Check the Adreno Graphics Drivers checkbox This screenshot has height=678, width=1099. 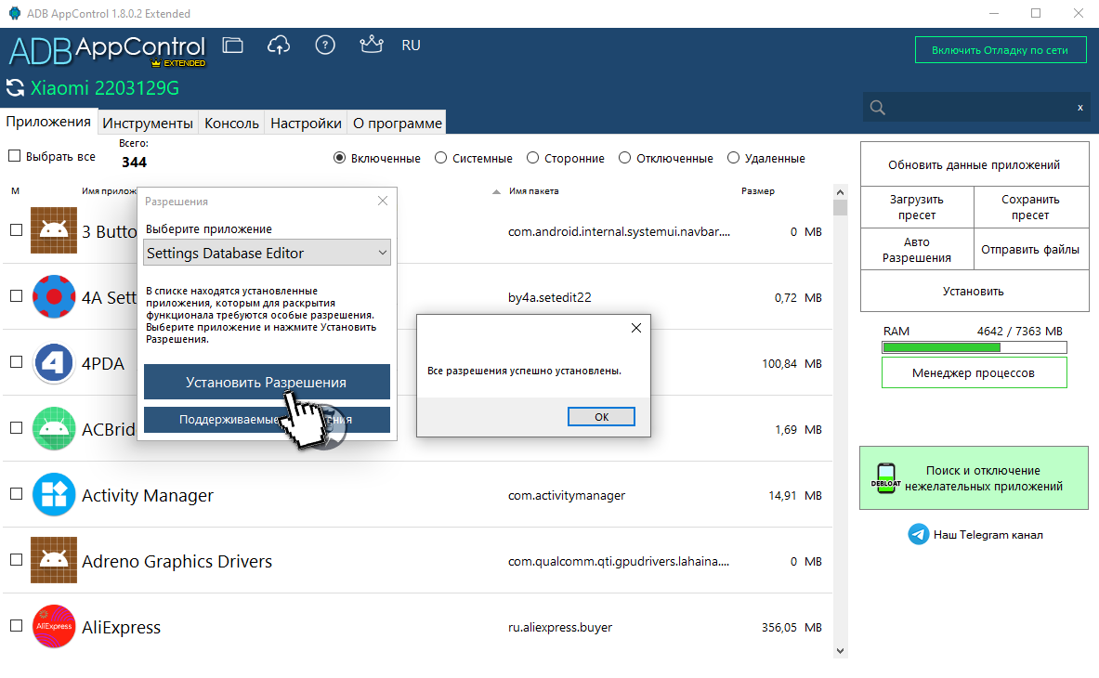pos(16,560)
